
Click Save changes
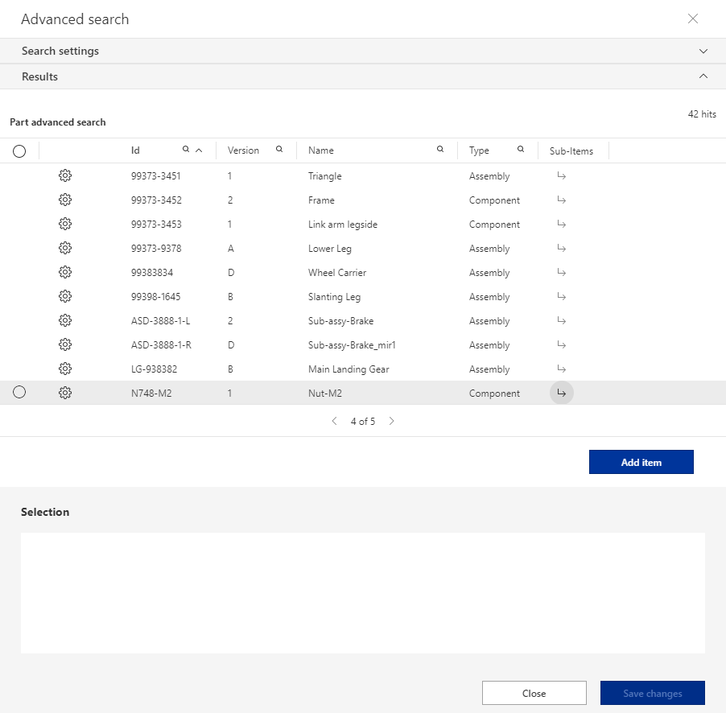click(652, 693)
